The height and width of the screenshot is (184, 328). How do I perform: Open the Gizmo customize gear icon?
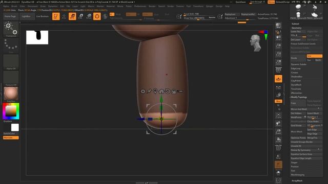pos(142,91)
